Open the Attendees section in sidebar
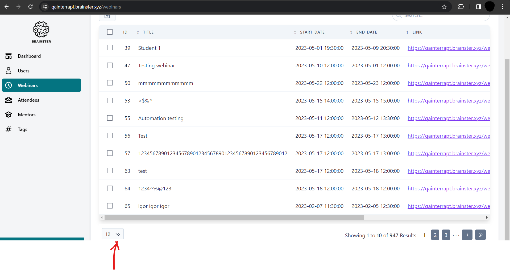The height and width of the screenshot is (270, 510). pos(28,100)
